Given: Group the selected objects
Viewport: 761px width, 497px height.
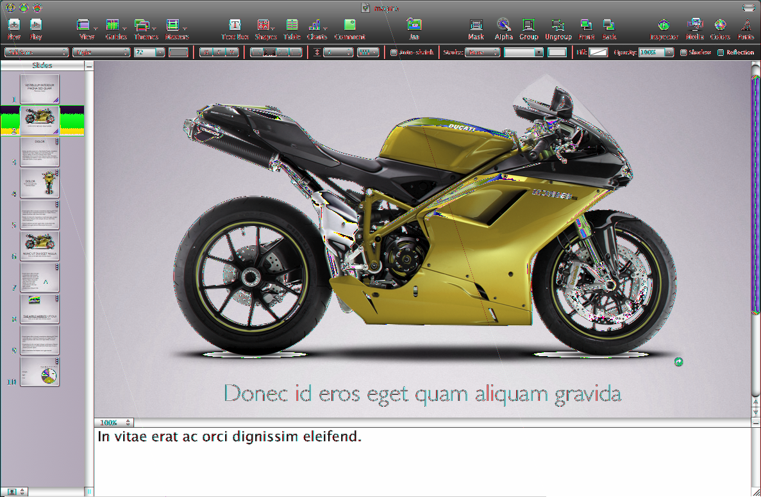Looking at the screenshot, I should point(528,29).
